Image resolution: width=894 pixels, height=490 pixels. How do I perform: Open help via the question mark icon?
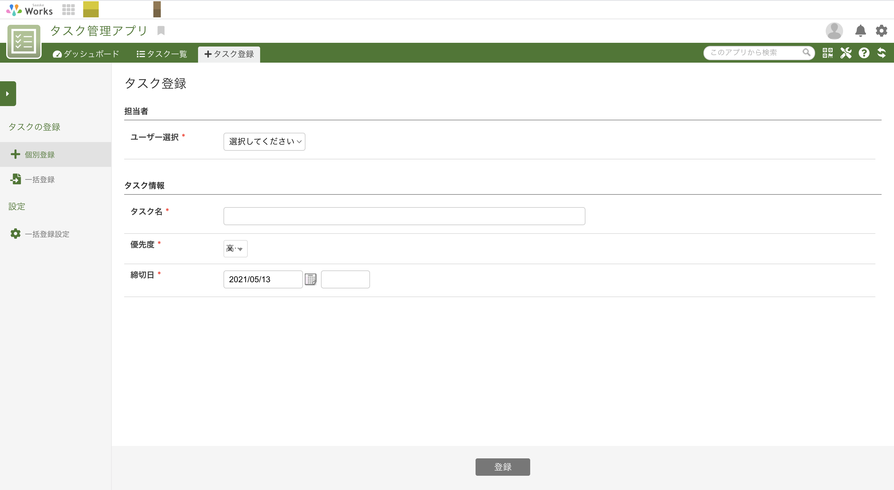point(864,53)
